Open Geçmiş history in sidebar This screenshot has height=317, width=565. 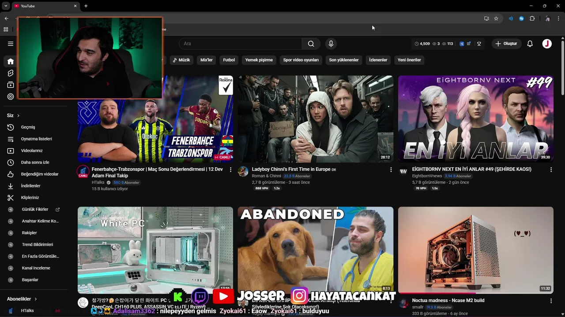[35, 127]
